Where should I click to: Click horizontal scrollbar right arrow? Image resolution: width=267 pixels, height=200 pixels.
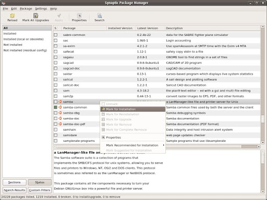point(259,146)
